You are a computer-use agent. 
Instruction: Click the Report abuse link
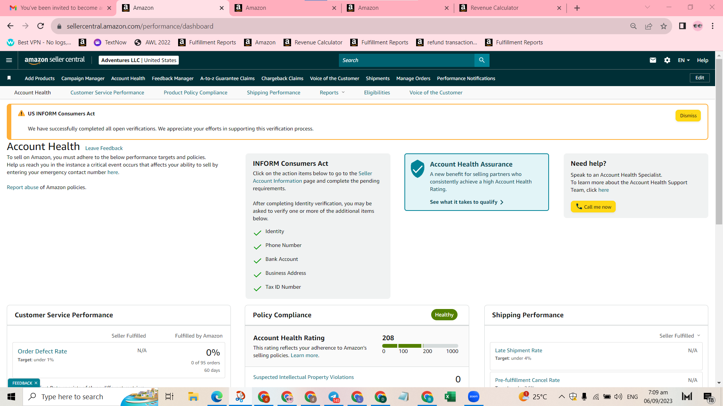(x=23, y=187)
